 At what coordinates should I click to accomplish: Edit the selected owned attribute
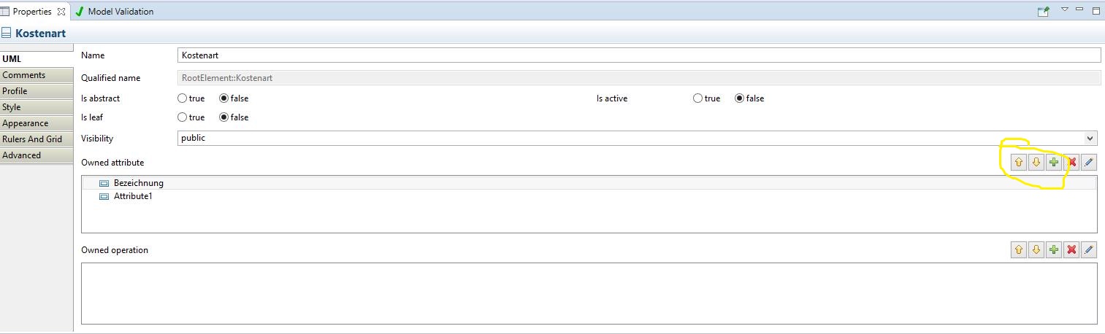click(x=1089, y=163)
